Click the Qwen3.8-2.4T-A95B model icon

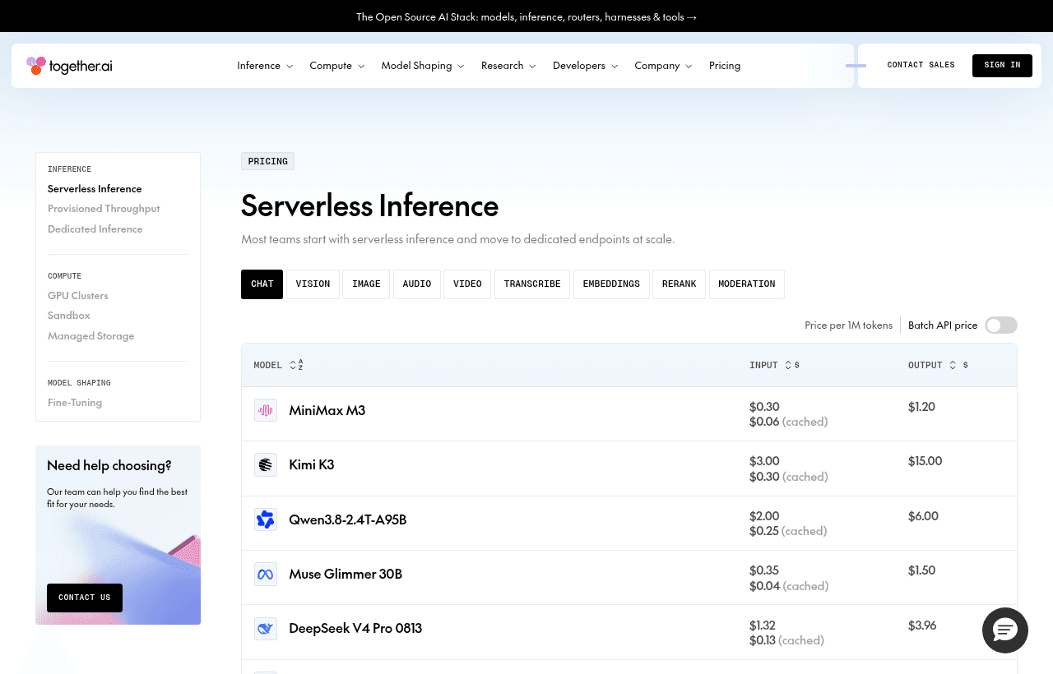(x=266, y=519)
